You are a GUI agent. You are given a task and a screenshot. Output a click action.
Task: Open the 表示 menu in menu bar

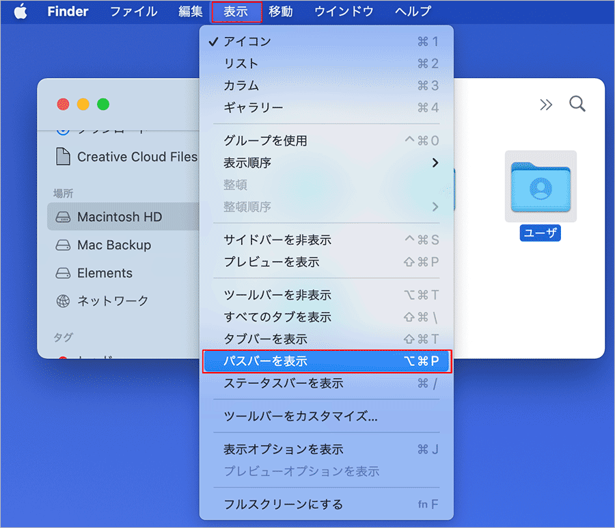(236, 12)
